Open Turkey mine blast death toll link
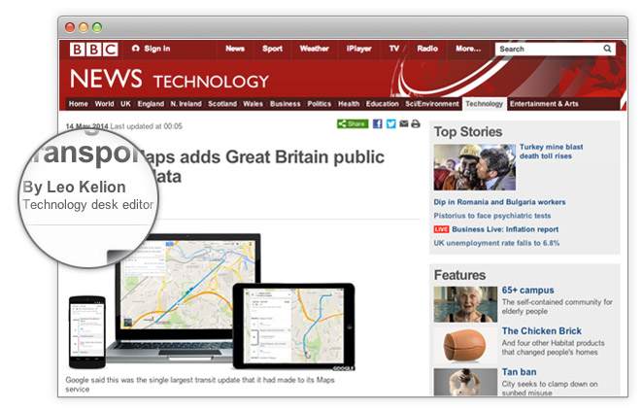This screenshot has width=643, height=412. (551, 151)
